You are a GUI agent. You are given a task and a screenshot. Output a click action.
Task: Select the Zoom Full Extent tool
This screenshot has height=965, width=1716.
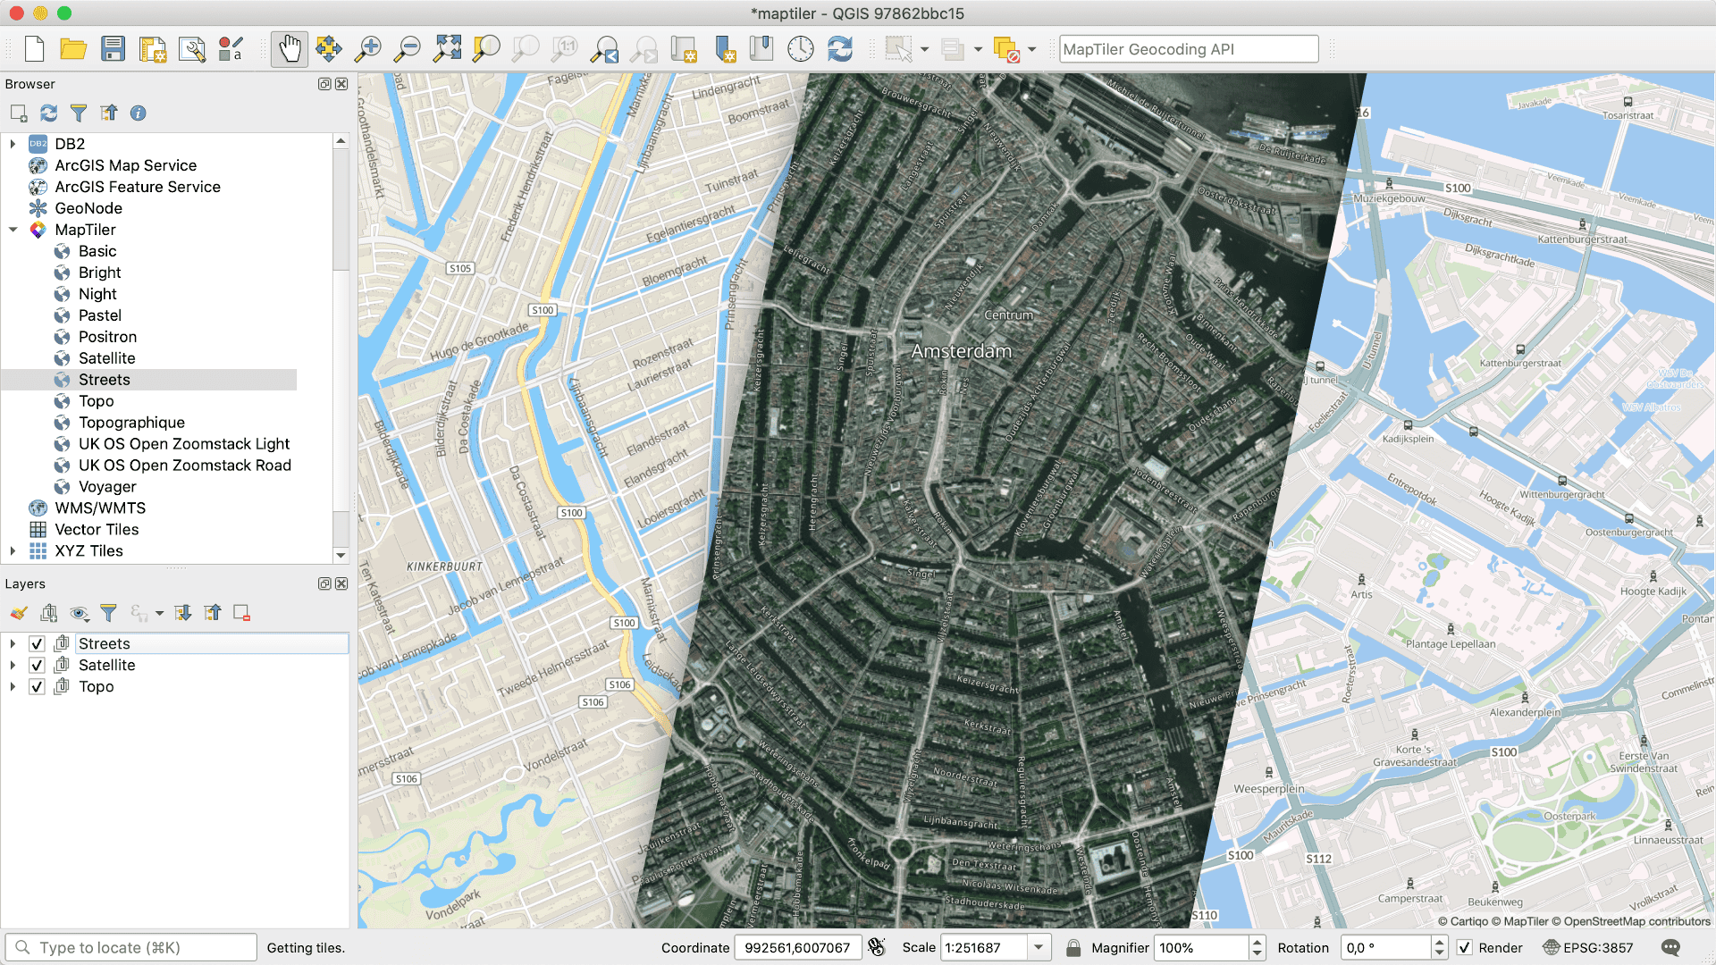tap(445, 49)
